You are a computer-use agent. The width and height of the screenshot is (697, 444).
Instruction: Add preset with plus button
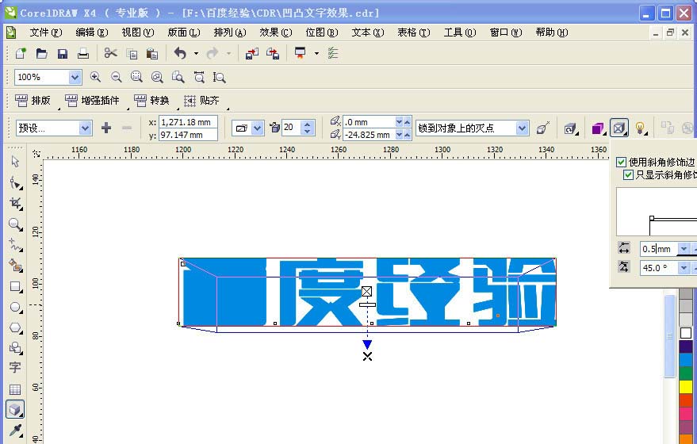(x=106, y=128)
